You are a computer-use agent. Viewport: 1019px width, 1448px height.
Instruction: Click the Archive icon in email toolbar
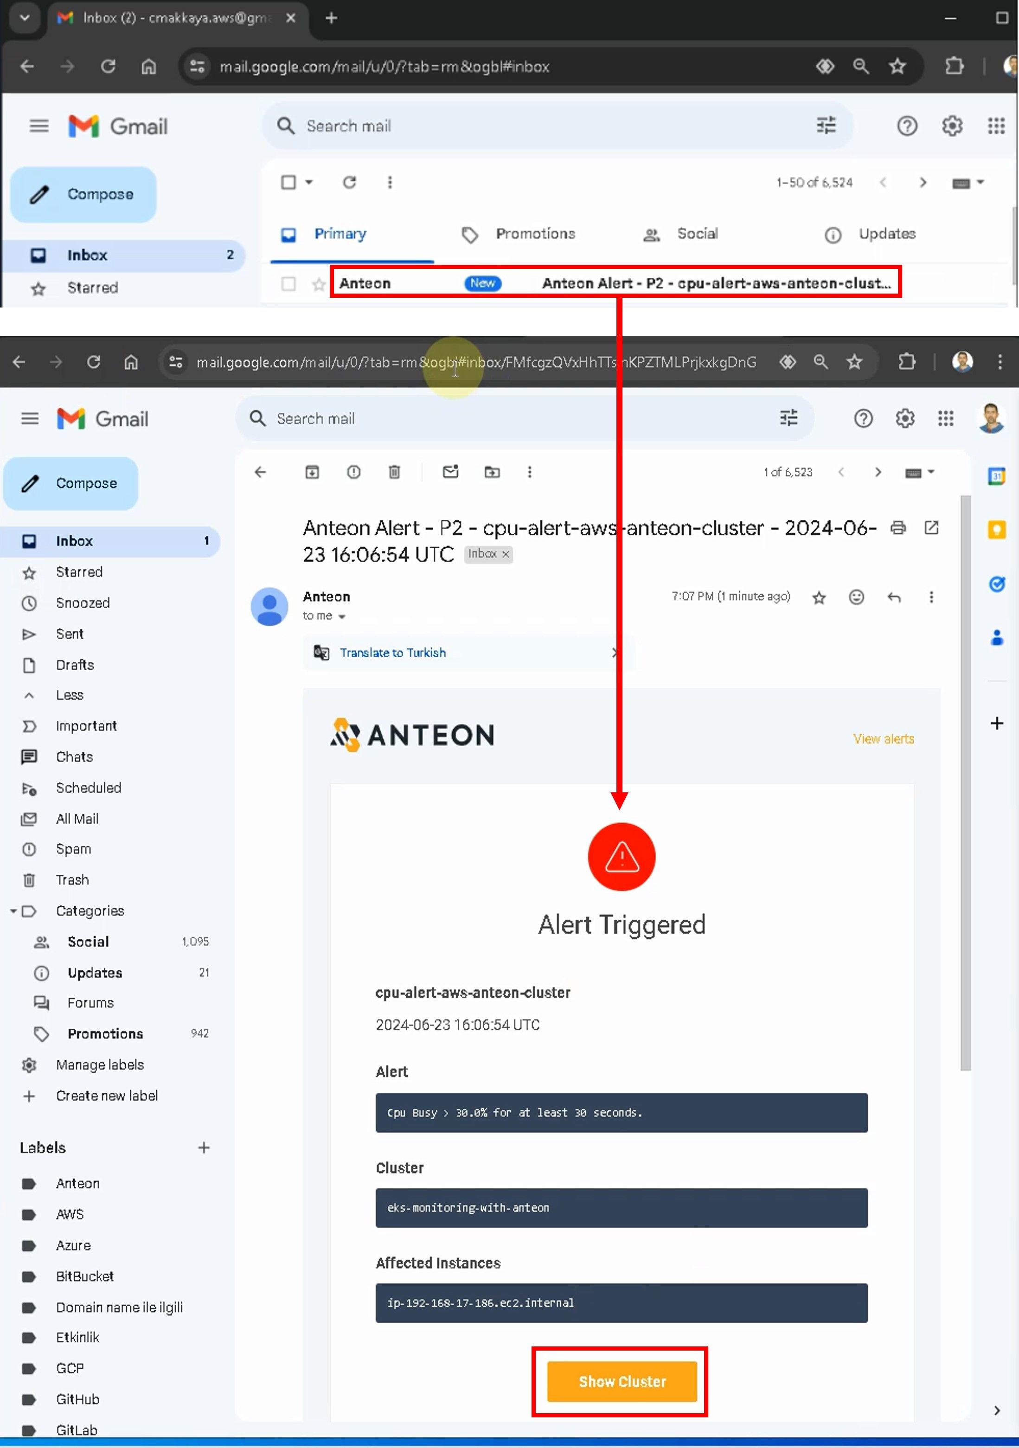coord(312,472)
